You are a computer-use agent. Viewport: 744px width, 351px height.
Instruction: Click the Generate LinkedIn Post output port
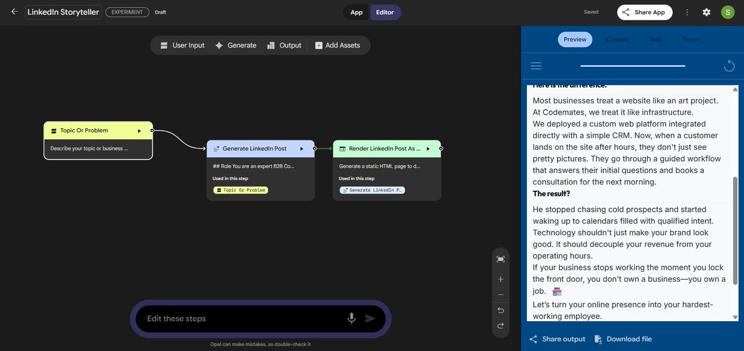point(314,149)
